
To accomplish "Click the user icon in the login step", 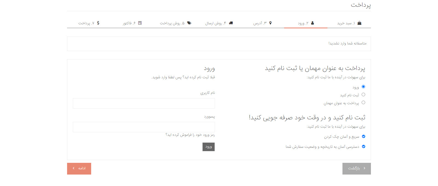I will click(312, 23).
